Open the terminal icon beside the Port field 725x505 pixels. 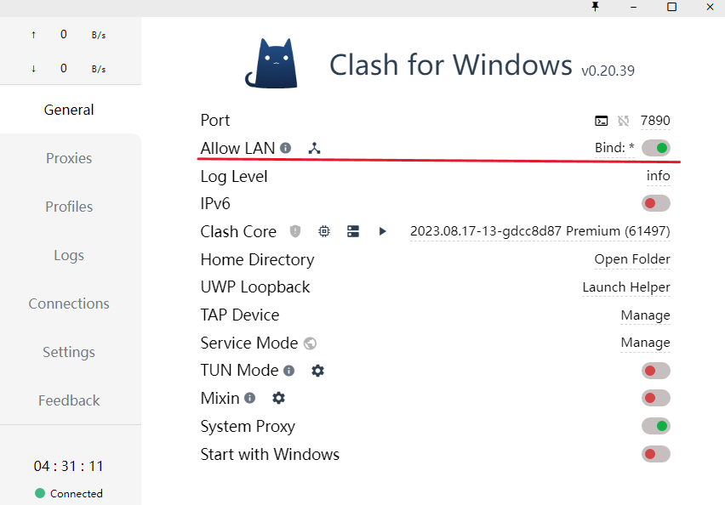tap(602, 121)
